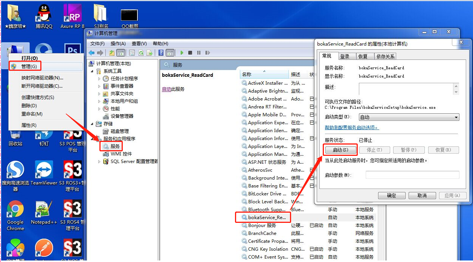Select 服务 in the left tree
The image size is (473, 262).
point(115,146)
